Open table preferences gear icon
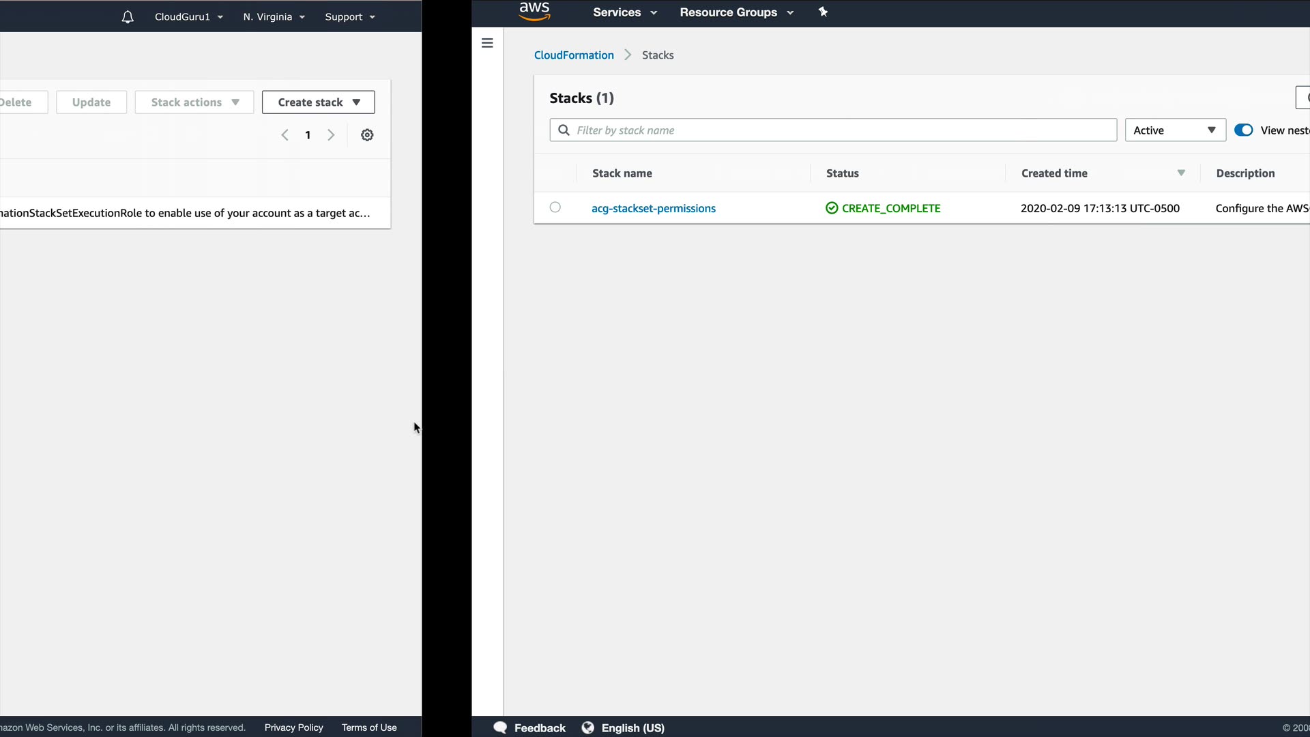 [367, 135]
